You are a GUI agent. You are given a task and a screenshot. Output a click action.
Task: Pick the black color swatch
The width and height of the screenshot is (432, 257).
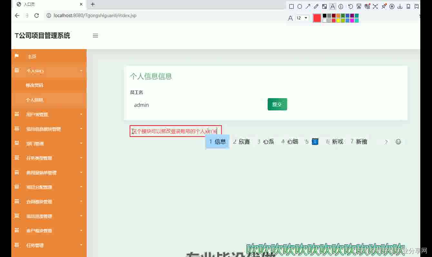tap(325, 16)
